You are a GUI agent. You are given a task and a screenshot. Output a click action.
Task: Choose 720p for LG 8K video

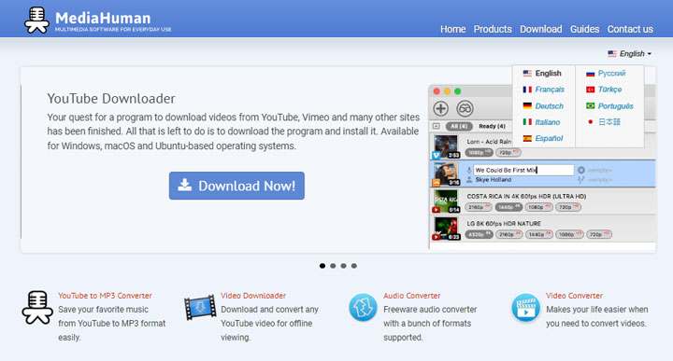tap(599, 235)
